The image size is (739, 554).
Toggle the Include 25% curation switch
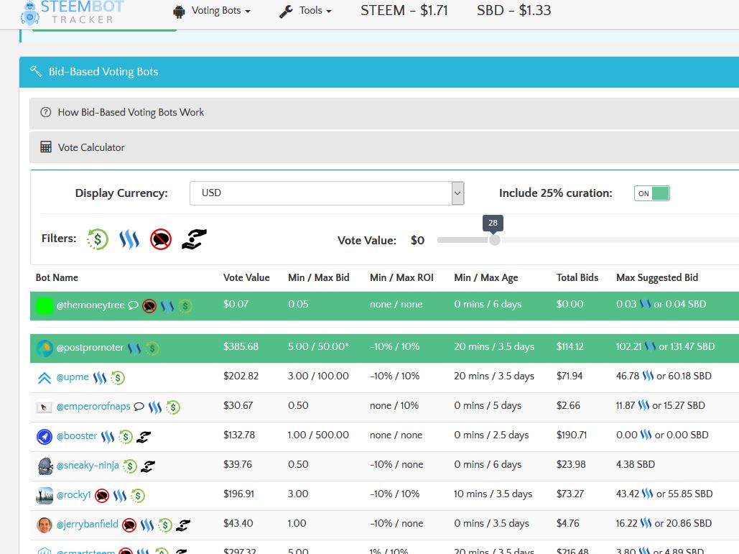pyautogui.click(x=652, y=193)
